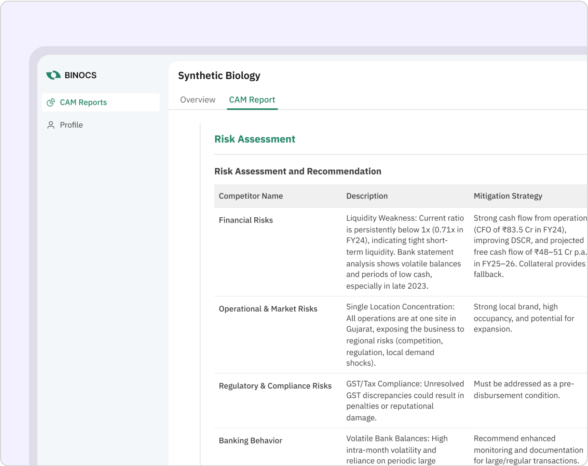This screenshot has height=466, width=588.
Task: Switch to the Overview tab
Action: (198, 100)
